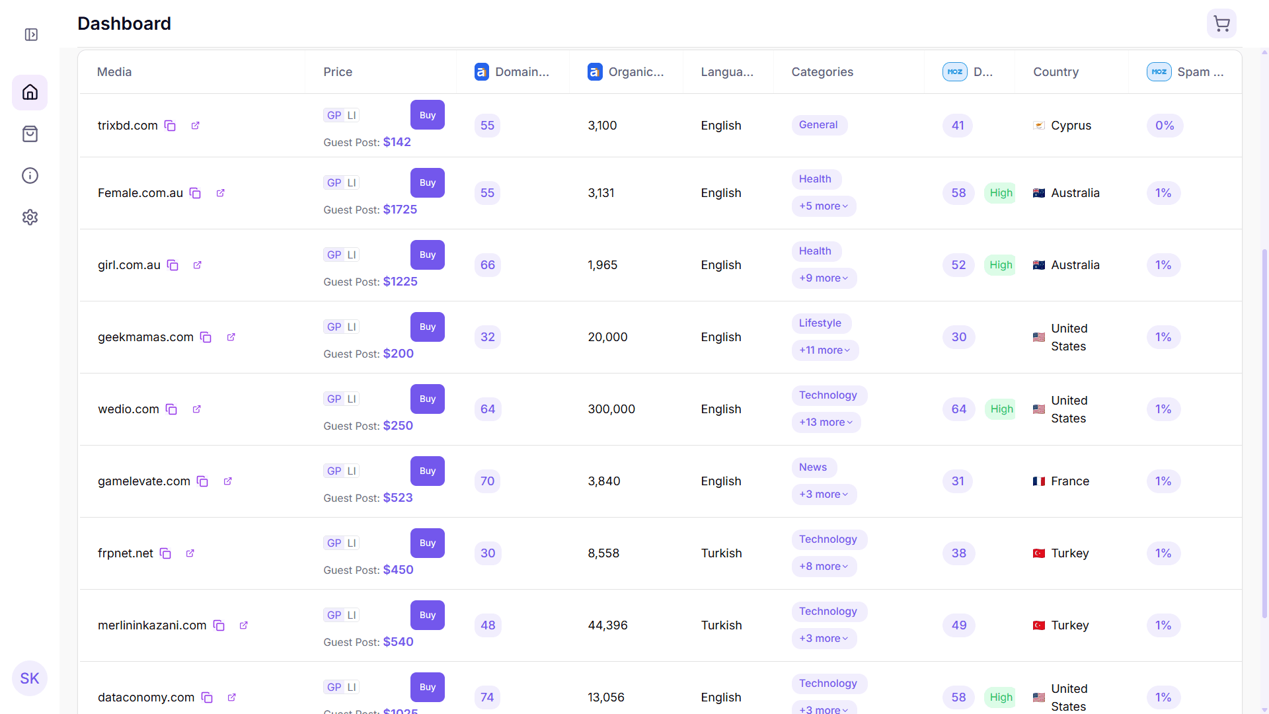Screen dimensions: 1269x714
Task: Open the orders bag sidebar icon
Action: pyautogui.click(x=30, y=134)
